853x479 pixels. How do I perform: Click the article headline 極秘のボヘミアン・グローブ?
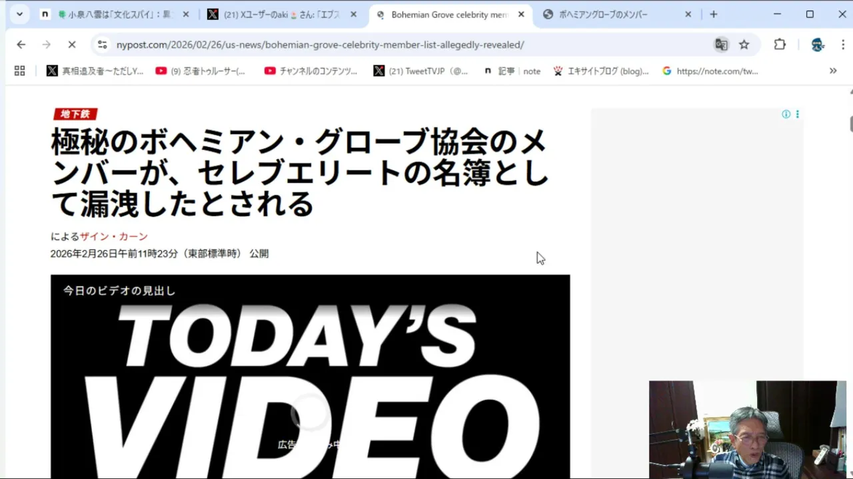[x=300, y=173]
